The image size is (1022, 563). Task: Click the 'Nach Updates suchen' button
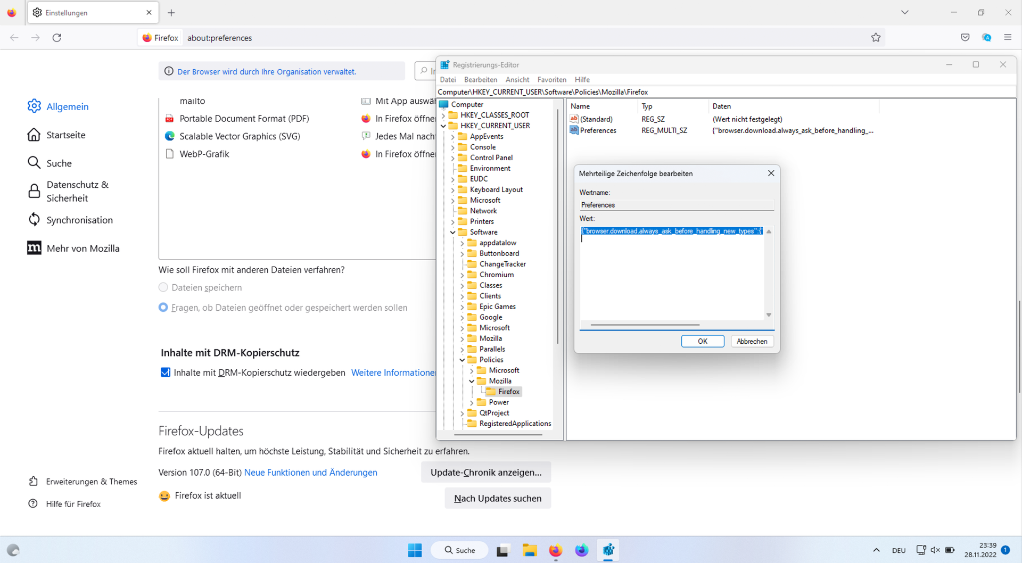click(x=497, y=499)
